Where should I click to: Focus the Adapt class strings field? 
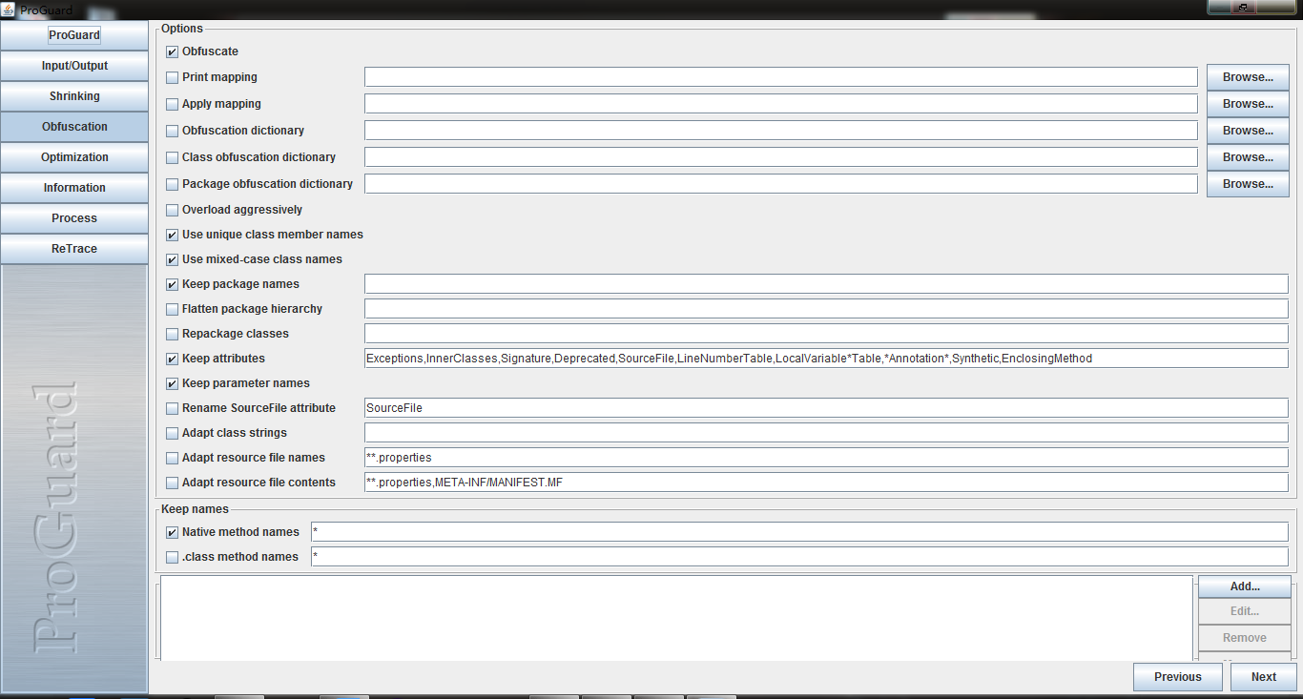[826, 433]
